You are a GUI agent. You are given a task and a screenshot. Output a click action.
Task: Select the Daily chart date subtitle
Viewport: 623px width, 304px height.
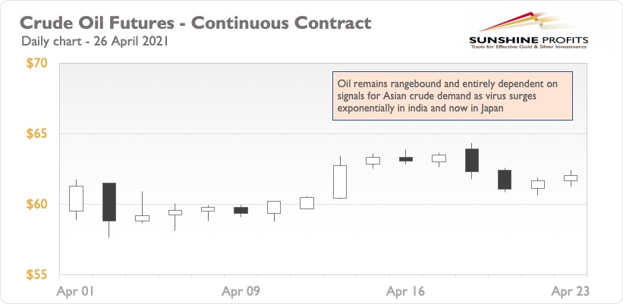pos(95,41)
